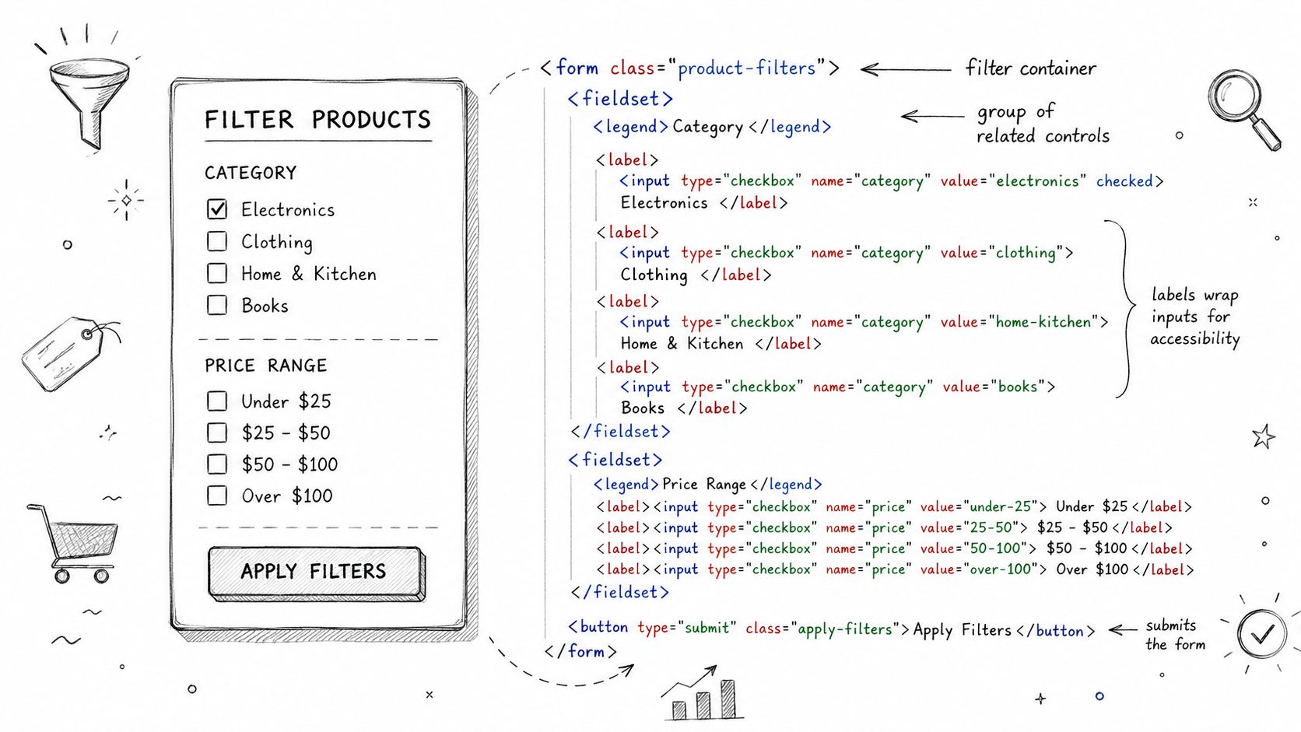Click the value="clothing" attribute in code
1301x732 pixels.
(x=1001, y=253)
